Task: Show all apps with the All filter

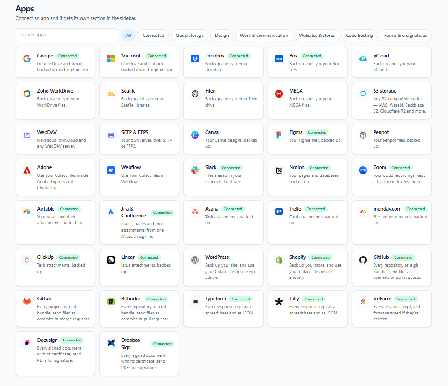Action: (129, 36)
